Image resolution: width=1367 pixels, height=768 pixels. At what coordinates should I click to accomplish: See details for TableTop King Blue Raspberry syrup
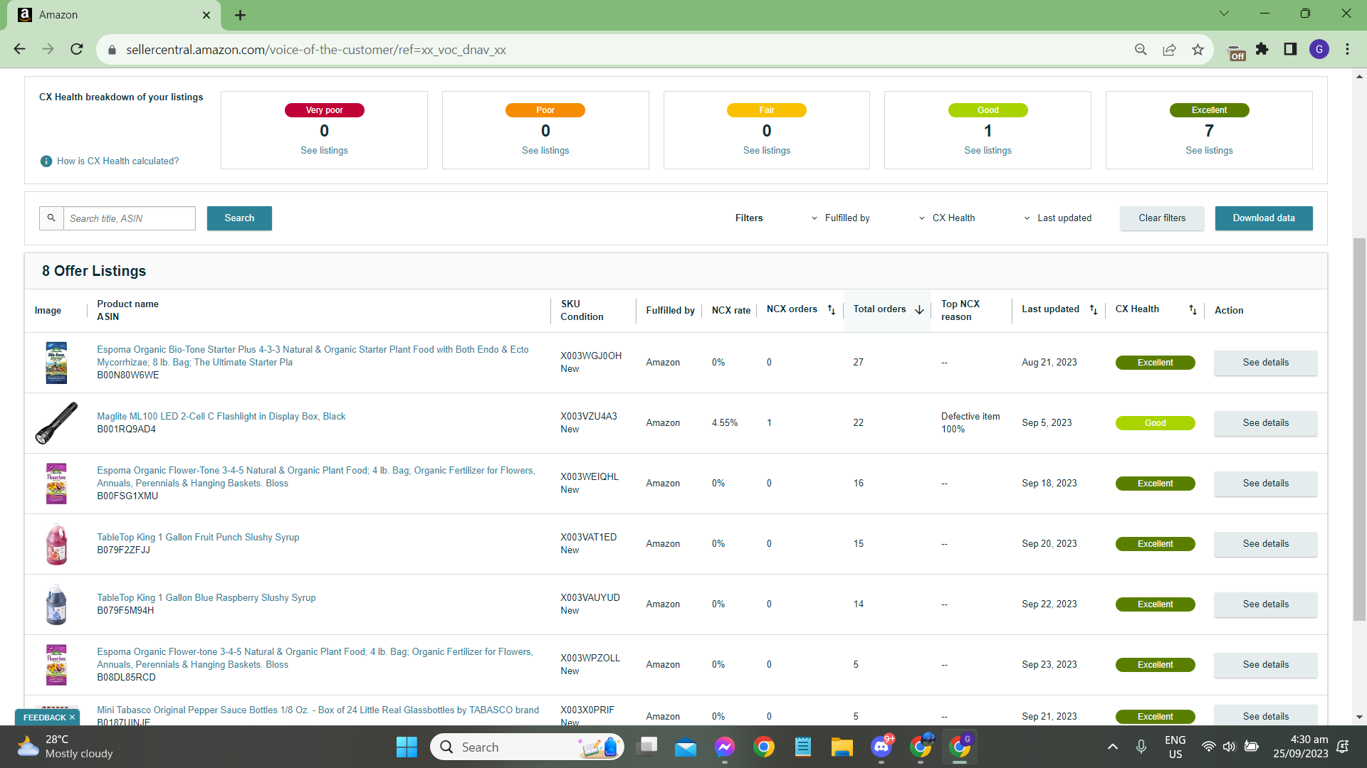pyautogui.click(x=1266, y=604)
